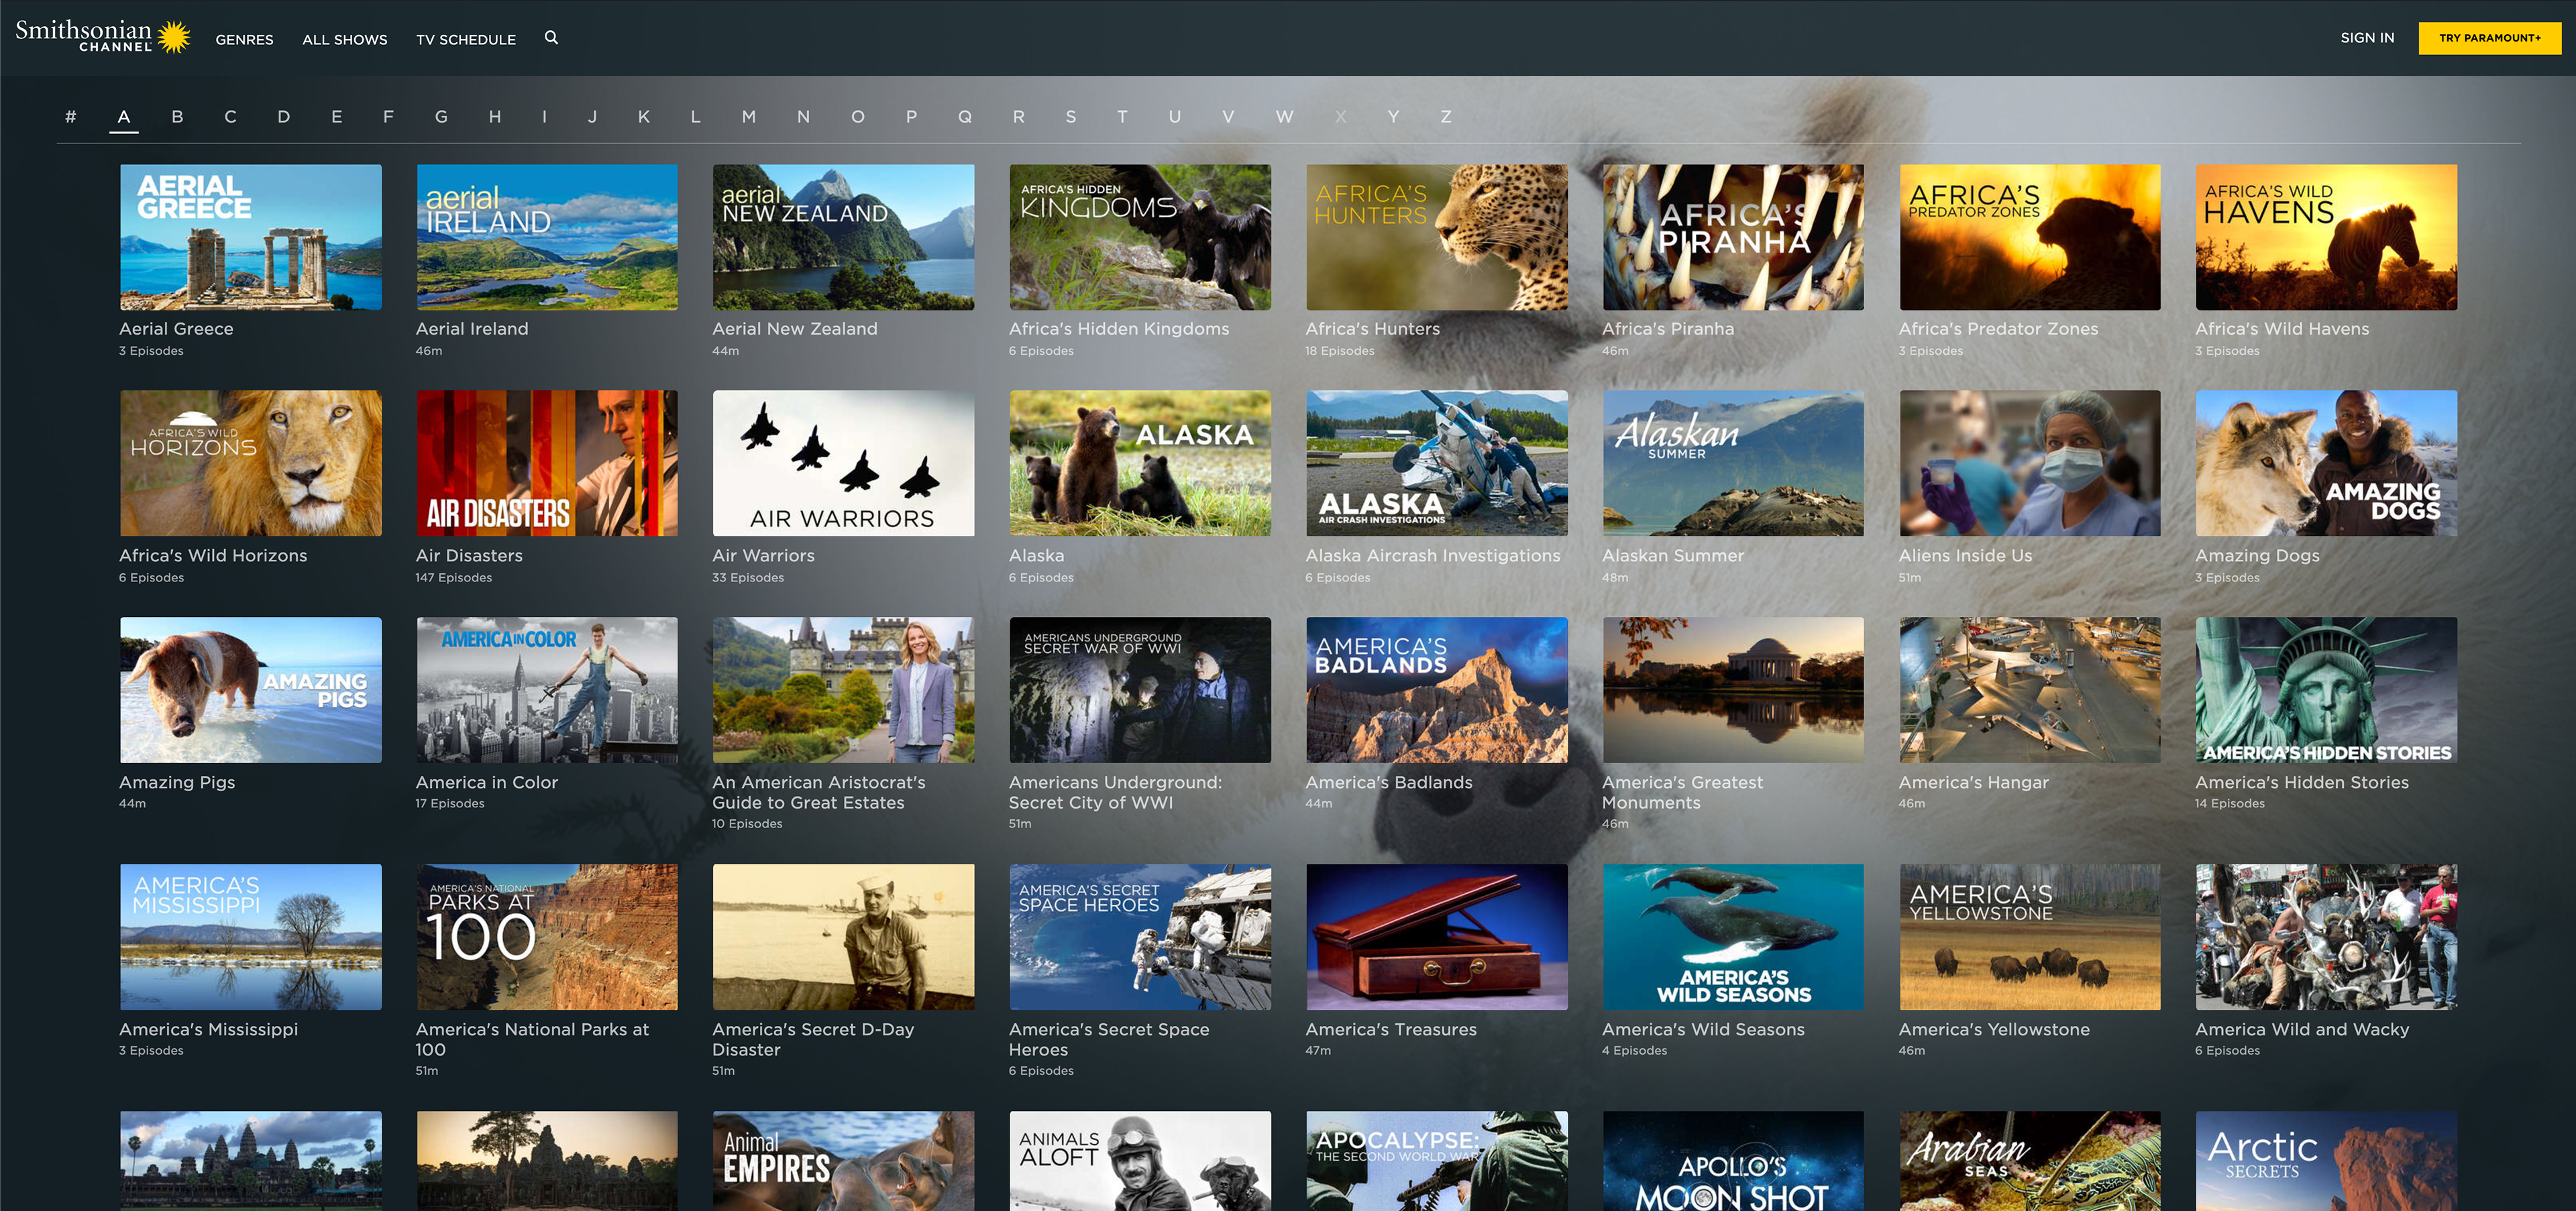Click the Try Paramount+ button
The width and height of the screenshot is (2576, 1211).
[2489, 38]
